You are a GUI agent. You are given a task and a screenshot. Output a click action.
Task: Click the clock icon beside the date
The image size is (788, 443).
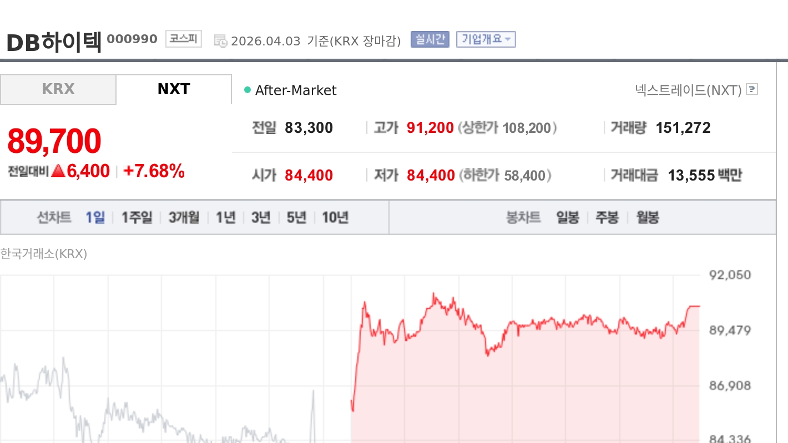click(221, 40)
